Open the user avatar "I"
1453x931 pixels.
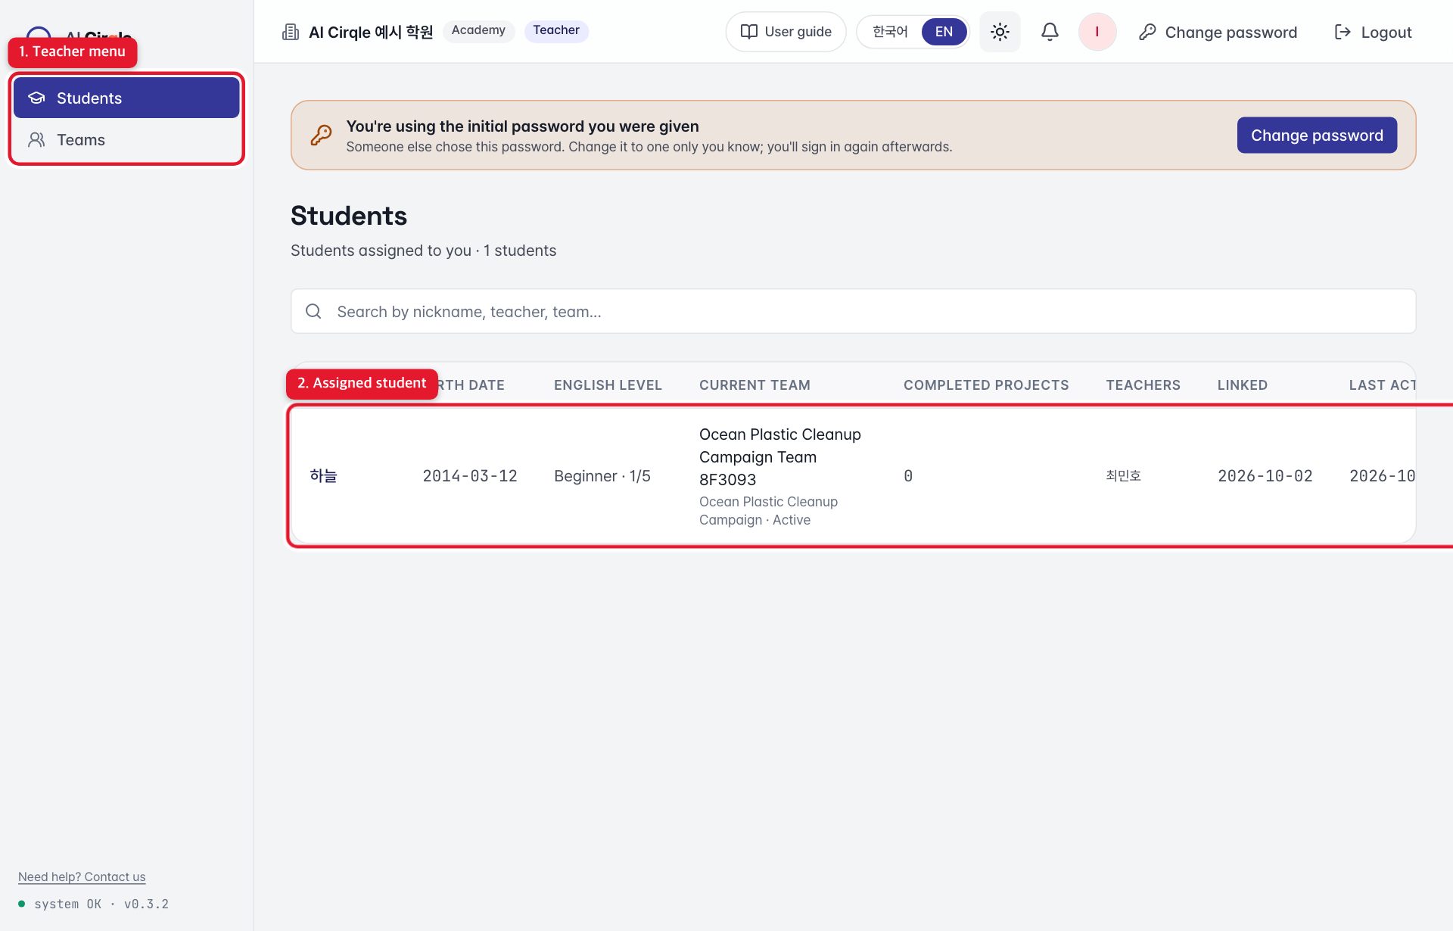[1097, 32]
